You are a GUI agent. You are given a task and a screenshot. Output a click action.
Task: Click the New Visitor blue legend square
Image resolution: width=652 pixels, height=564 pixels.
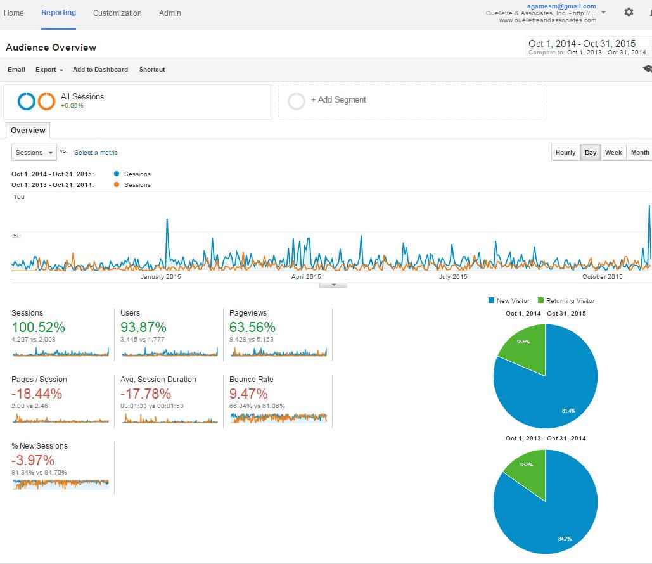[492, 300]
